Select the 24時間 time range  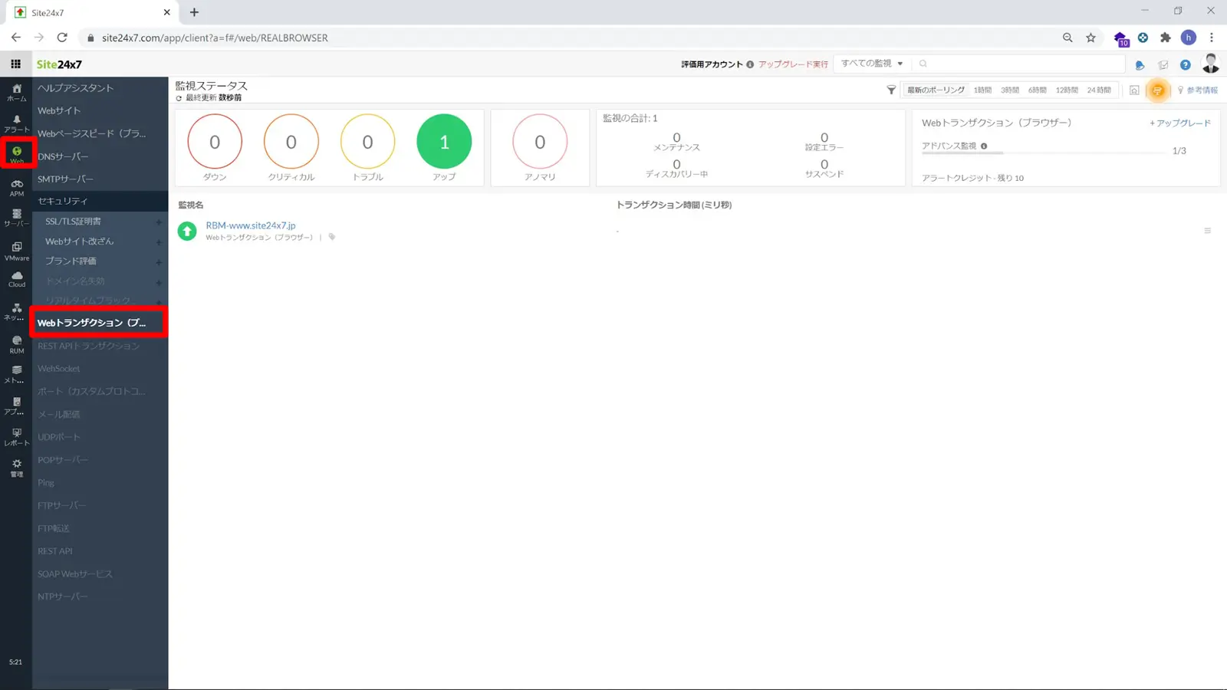tap(1099, 90)
